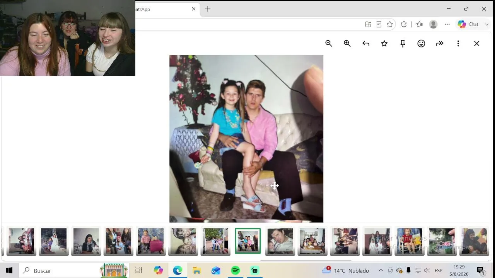
Task: React to the photo with an emoji
Action: click(421, 44)
